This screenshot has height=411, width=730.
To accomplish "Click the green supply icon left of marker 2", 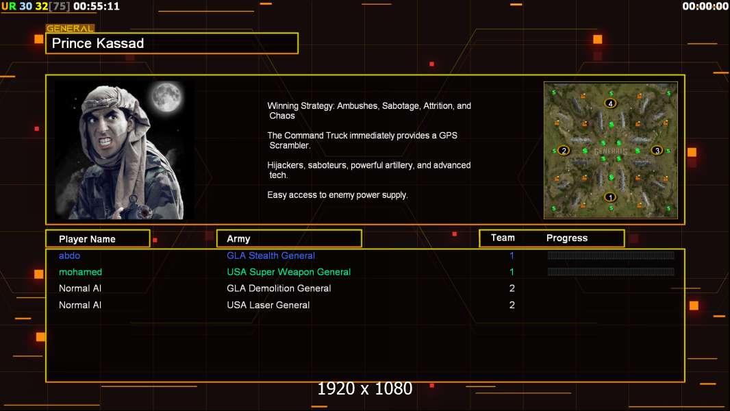I will tap(553, 150).
